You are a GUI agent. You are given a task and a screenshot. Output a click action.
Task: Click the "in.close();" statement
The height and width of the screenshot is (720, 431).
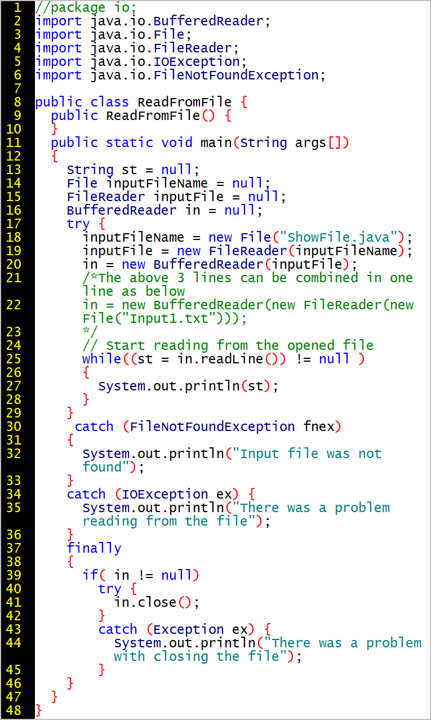tap(157, 603)
